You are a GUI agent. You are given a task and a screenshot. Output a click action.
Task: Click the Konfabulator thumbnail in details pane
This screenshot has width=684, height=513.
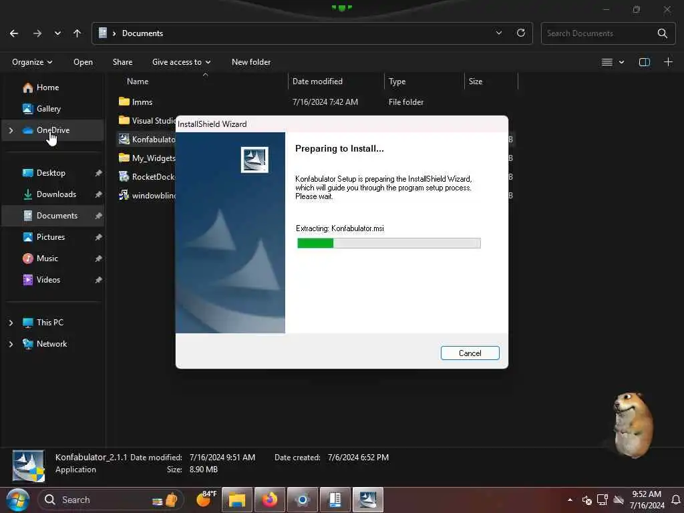point(28,466)
